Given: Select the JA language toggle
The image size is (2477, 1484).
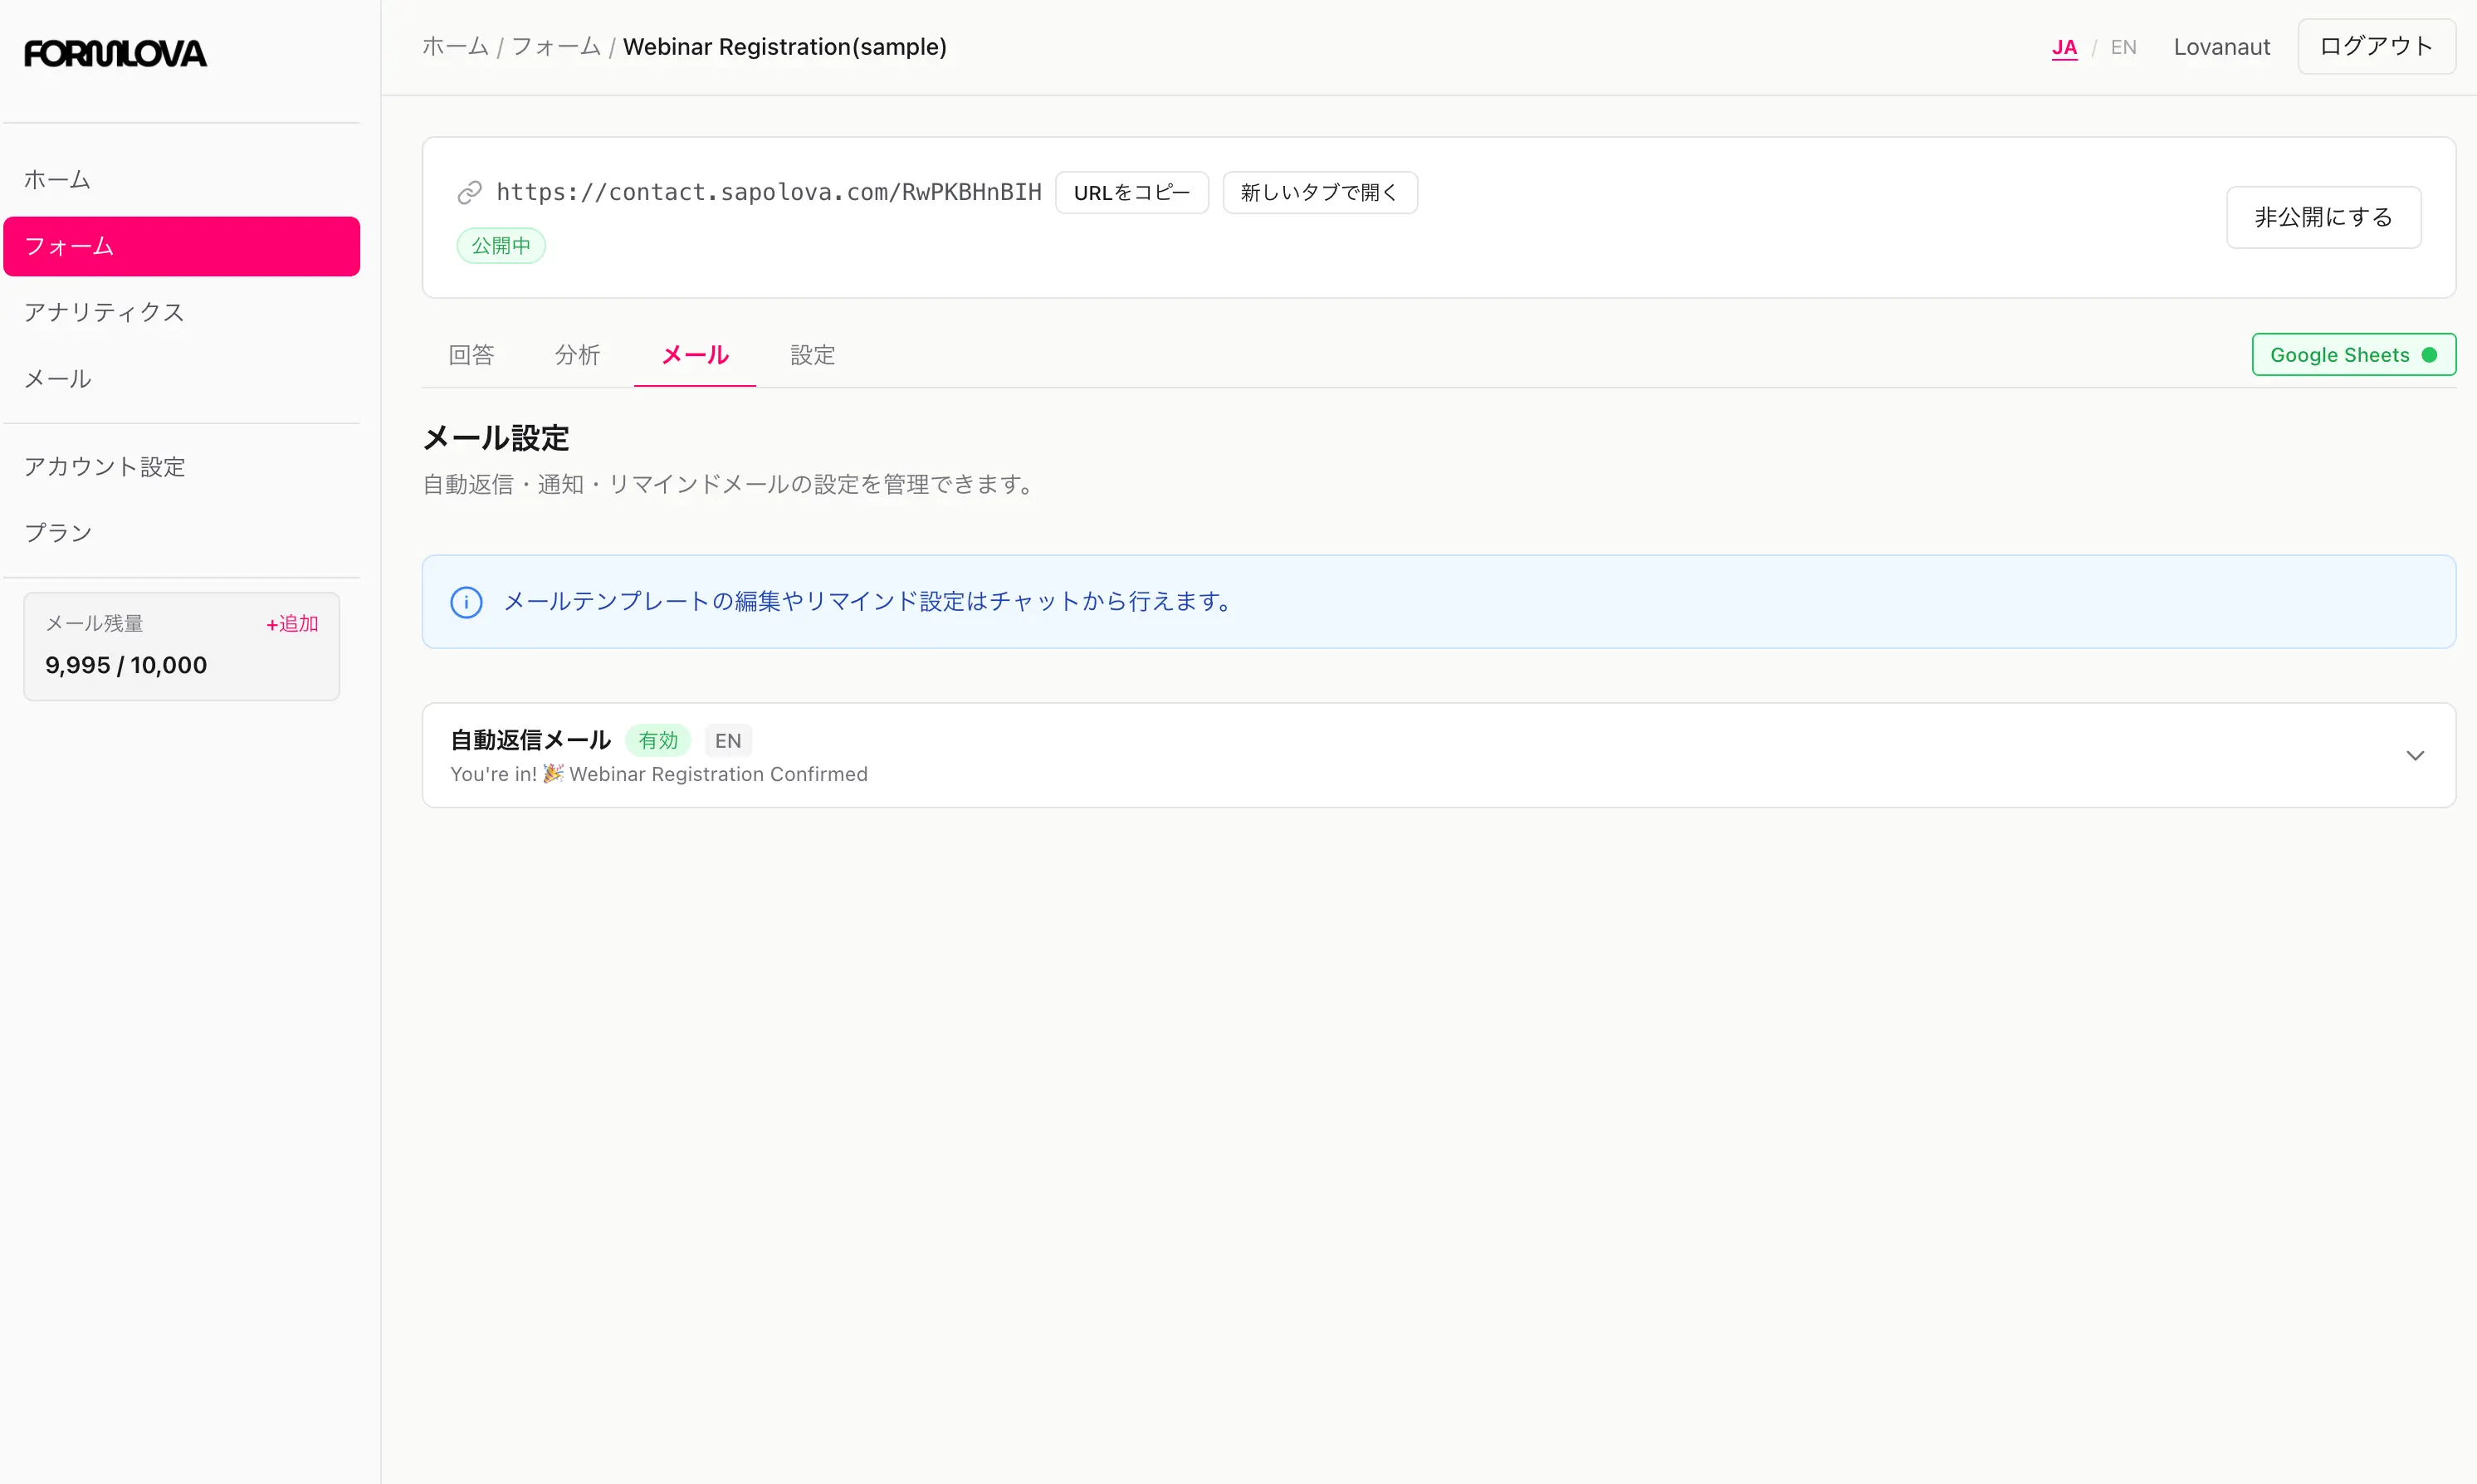Looking at the screenshot, I should [2063, 46].
